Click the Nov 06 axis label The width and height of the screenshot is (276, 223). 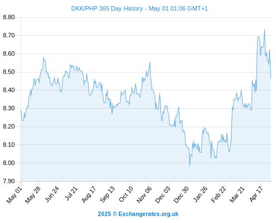click(x=144, y=195)
